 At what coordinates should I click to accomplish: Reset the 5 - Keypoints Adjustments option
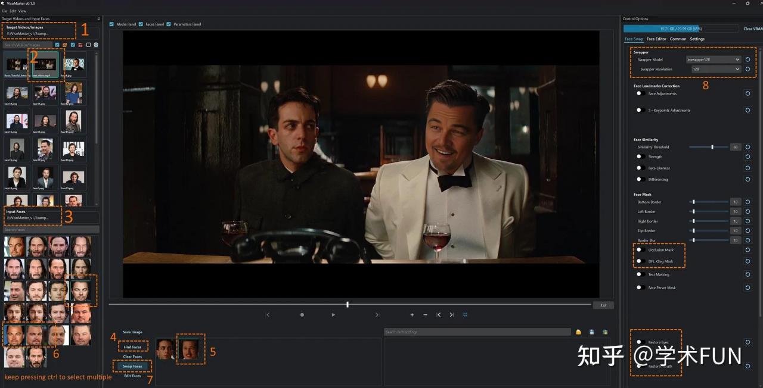[x=748, y=110]
